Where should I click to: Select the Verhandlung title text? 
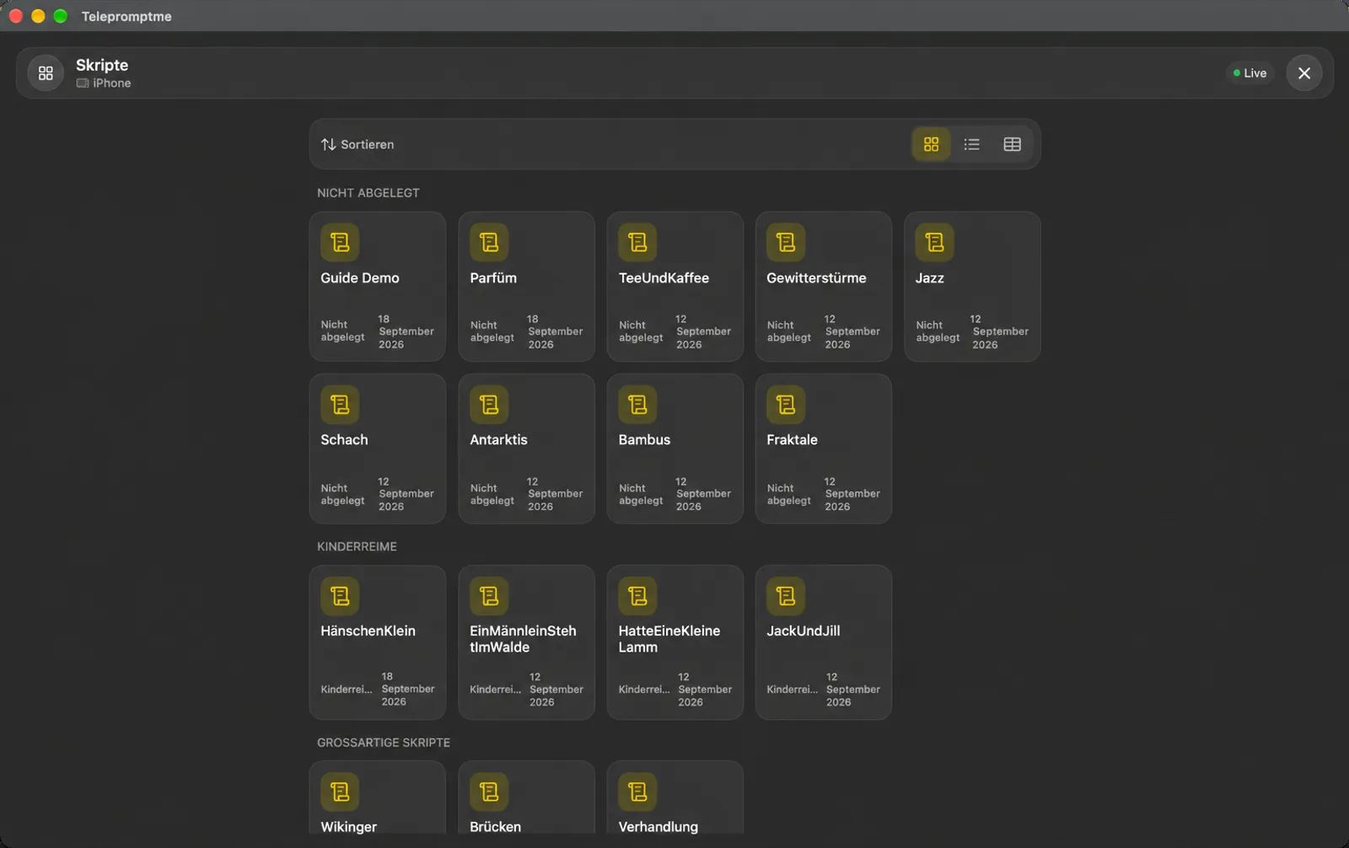click(658, 827)
